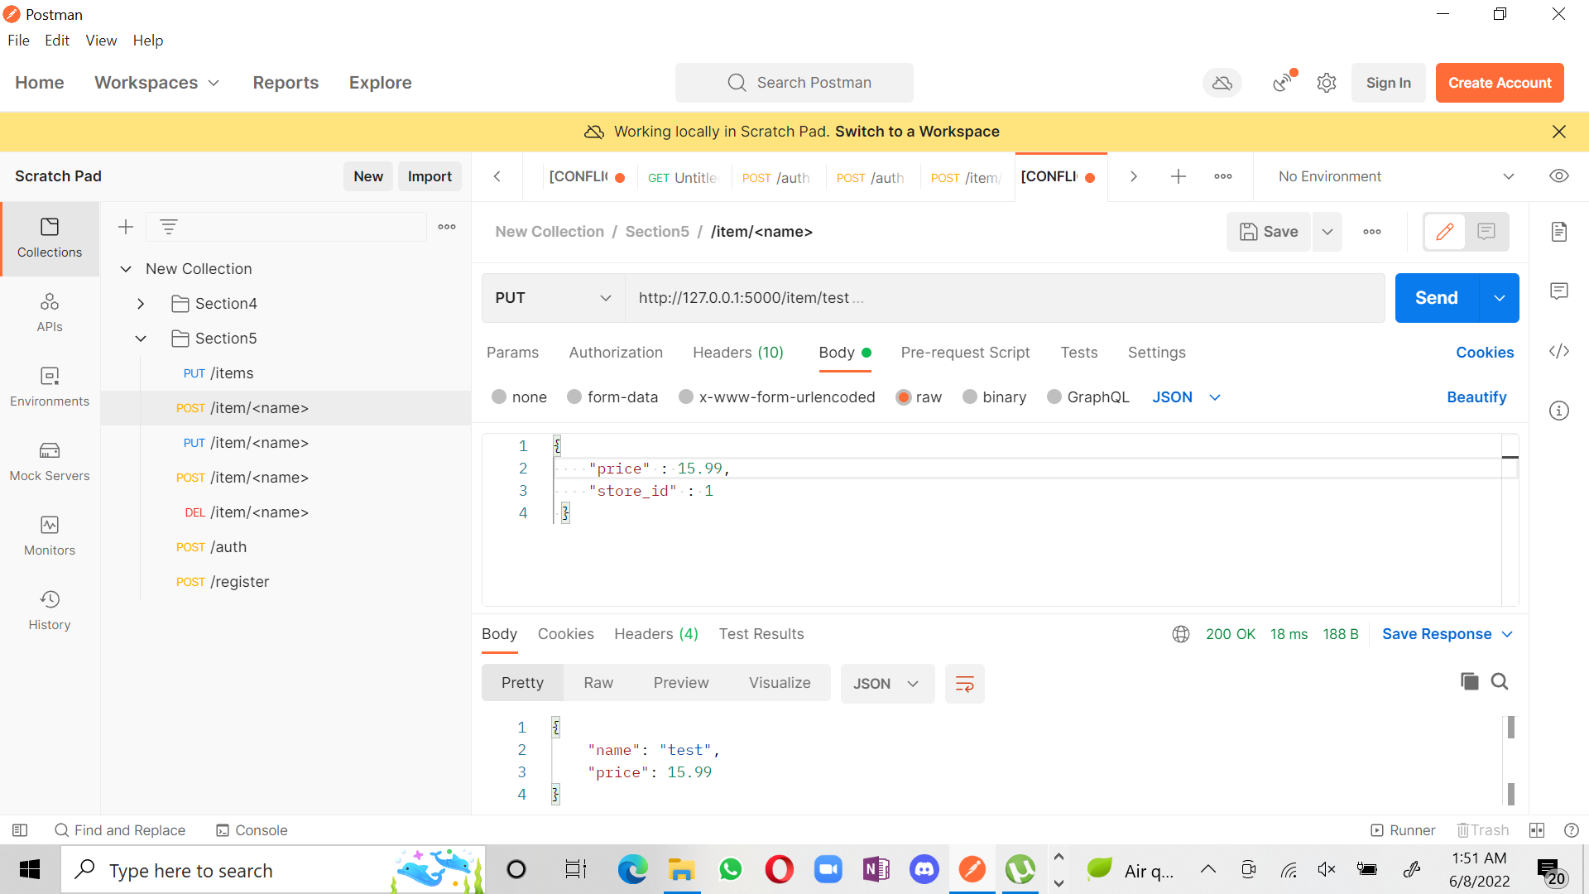The image size is (1589, 894).
Task: Open the satellite notifications icon
Action: click(1283, 82)
